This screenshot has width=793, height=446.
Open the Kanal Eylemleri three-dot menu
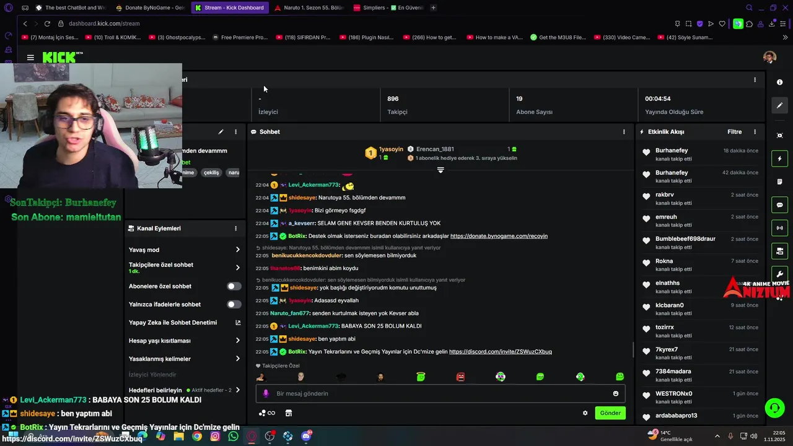click(x=235, y=229)
